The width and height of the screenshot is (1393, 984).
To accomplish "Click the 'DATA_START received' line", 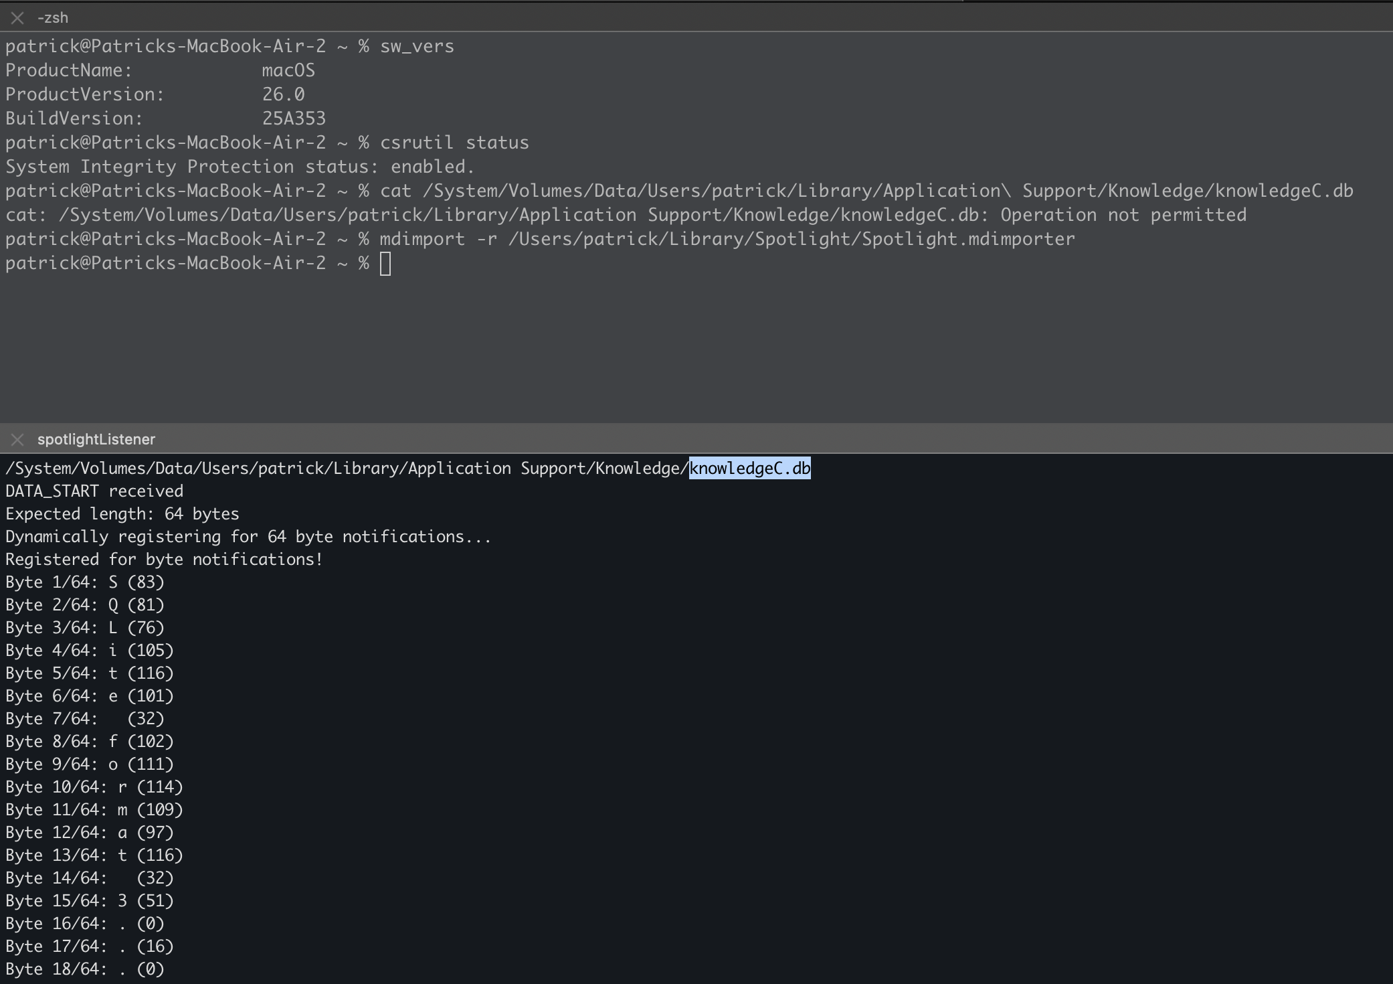I will click(x=94, y=491).
